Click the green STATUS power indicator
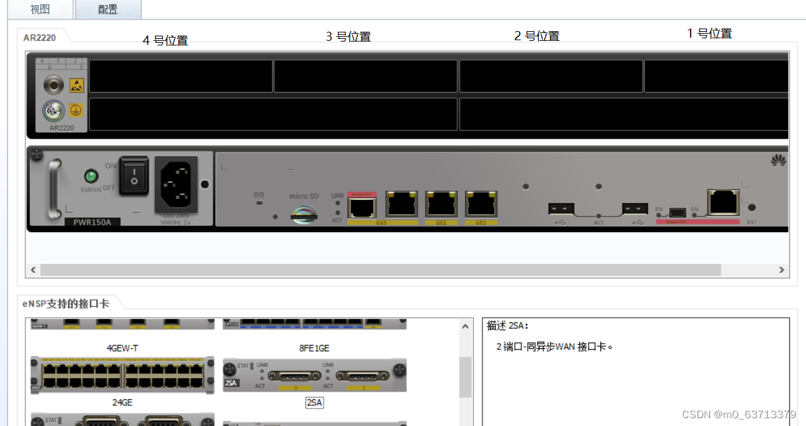 coord(91,176)
